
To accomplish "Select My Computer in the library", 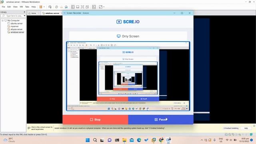I will click(x=13, y=20).
